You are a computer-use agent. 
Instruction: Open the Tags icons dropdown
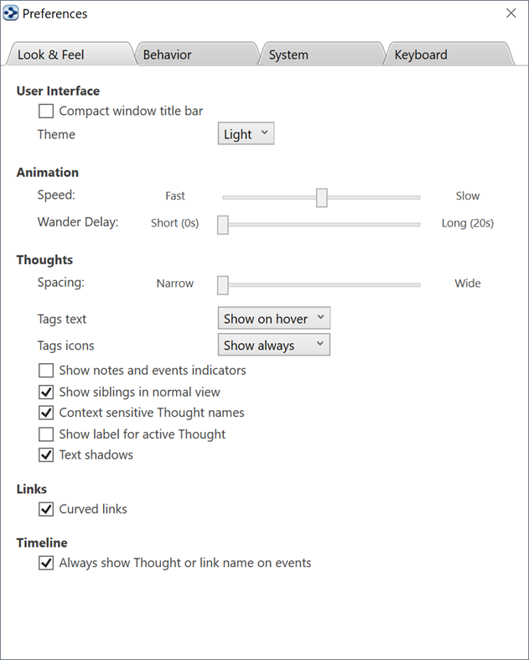273,346
